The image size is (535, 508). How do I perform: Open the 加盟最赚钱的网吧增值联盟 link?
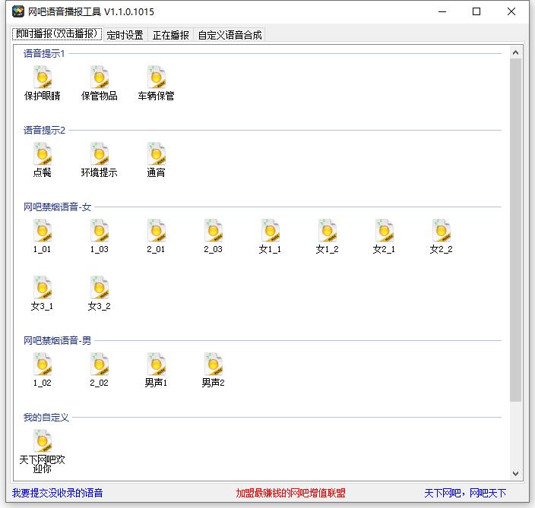[x=290, y=493]
